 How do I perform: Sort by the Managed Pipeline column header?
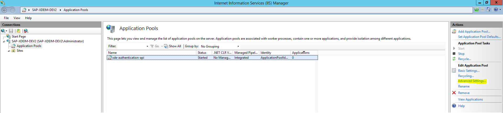(246, 53)
